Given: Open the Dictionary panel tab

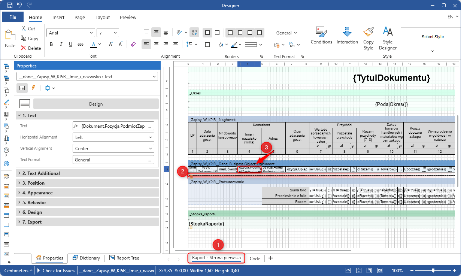Looking at the screenshot, I should tap(86, 258).
